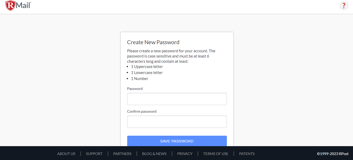Select the PATENTS footer link
This screenshot has height=160, width=353.
pos(247,154)
